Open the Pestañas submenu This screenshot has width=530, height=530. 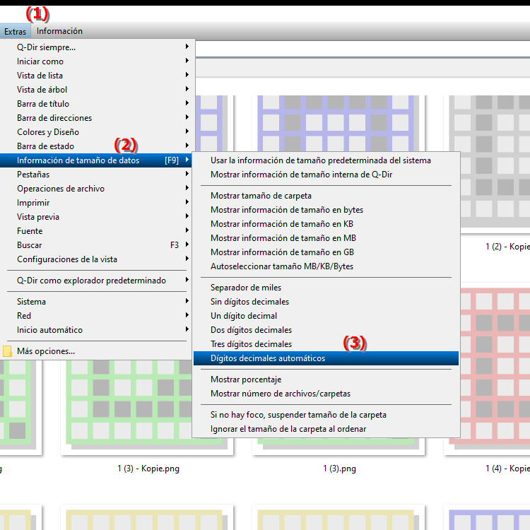pos(97,175)
